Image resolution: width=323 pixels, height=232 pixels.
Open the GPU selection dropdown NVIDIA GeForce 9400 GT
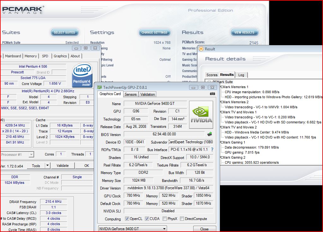pos(133,229)
